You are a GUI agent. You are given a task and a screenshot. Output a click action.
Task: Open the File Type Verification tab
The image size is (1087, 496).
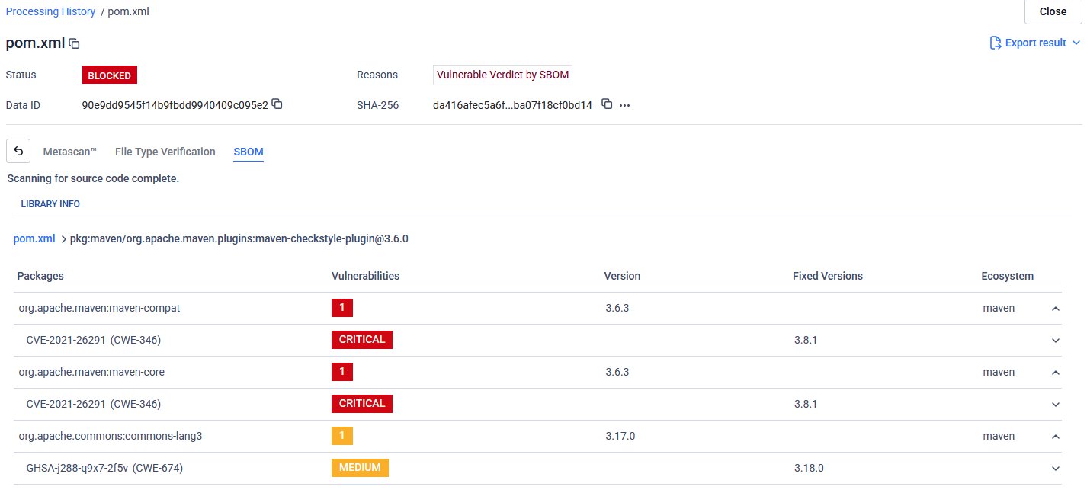pyautogui.click(x=165, y=152)
